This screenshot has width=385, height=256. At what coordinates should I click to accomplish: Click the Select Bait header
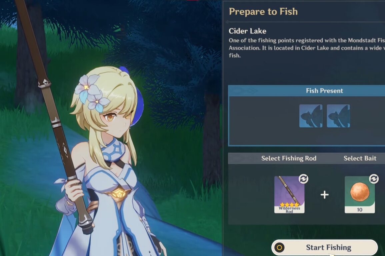coord(360,158)
